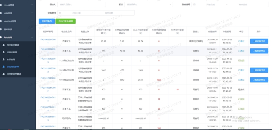
Task: Click the 收款供应商 column header
Action: [66, 32]
